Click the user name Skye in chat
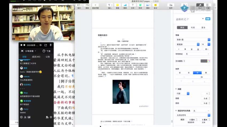The height and width of the screenshot is (127, 227). (26, 93)
